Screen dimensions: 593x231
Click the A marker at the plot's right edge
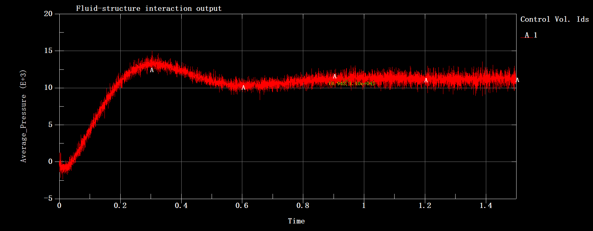[x=517, y=80]
